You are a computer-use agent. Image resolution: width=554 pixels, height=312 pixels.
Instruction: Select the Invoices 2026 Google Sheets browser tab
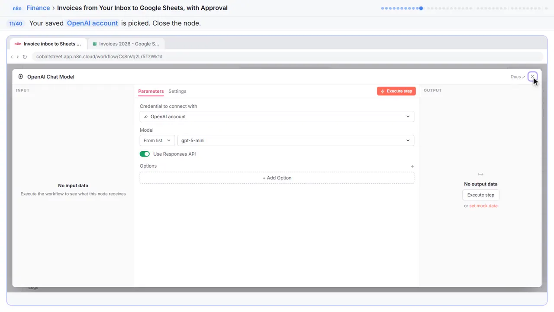click(x=126, y=44)
